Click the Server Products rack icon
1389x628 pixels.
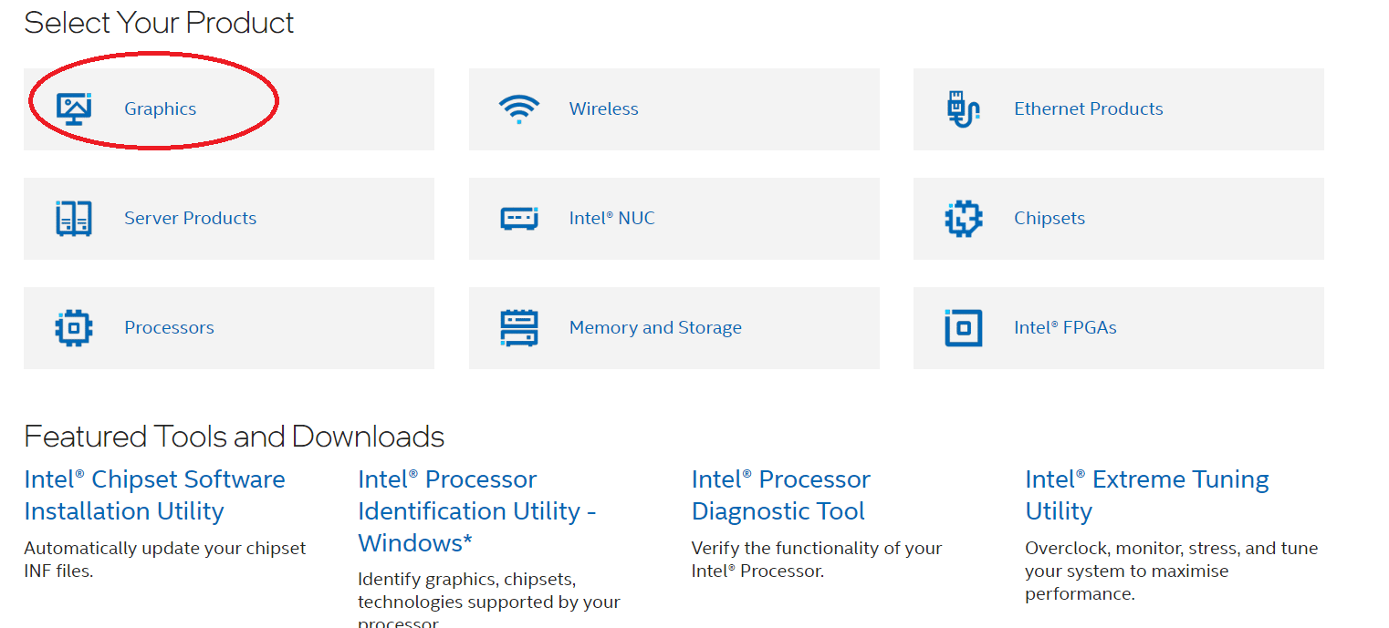coord(74,219)
